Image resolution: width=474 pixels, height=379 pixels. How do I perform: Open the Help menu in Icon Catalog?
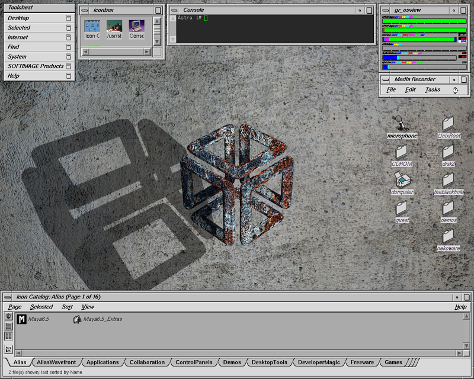[x=460, y=307]
